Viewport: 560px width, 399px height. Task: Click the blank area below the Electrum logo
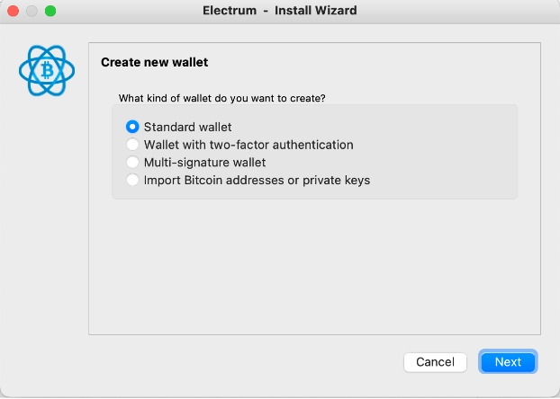(x=45, y=225)
